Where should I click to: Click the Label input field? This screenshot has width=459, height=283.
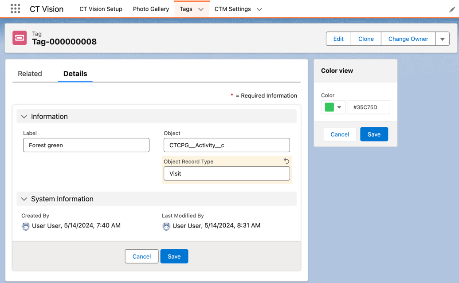pos(86,145)
